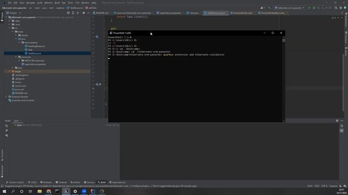Screen dimensions: 348x195
Task: Start debugging with the green bug icon
Action: tap(314, 8)
